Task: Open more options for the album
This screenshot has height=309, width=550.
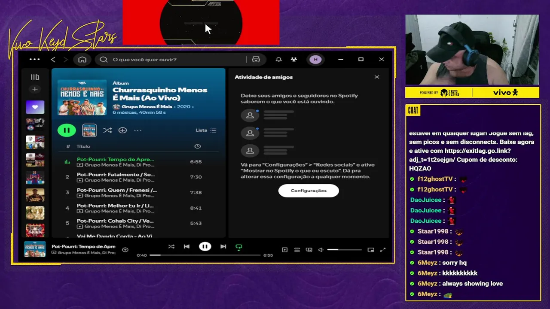Action: pos(137,130)
